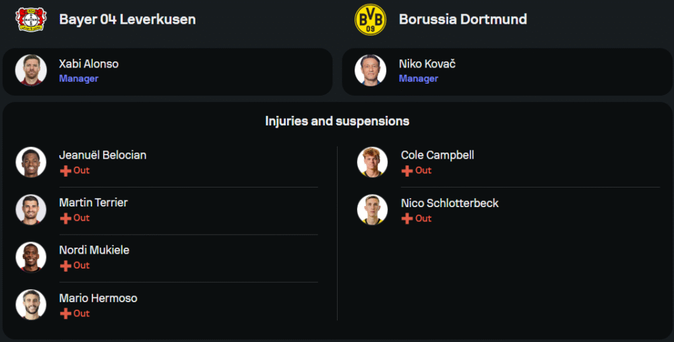Open the Bayer 04 Leverkusen team name
674x342 pixels.
(127, 19)
